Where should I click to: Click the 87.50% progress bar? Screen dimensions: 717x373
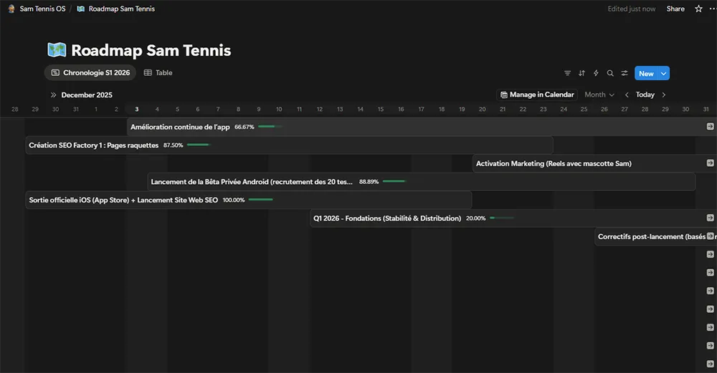pos(199,145)
